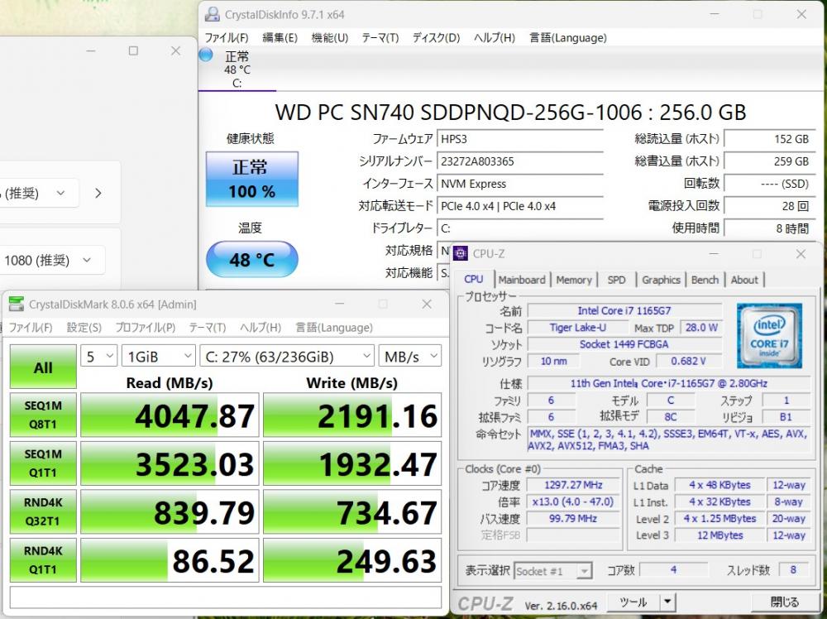Click the CrystalDiskMark app icon in title bar
This screenshot has width=827, height=619.
pos(17,304)
